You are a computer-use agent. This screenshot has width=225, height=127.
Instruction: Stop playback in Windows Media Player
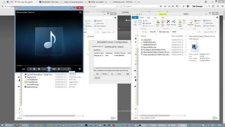pyautogui.click(x=39, y=69)
